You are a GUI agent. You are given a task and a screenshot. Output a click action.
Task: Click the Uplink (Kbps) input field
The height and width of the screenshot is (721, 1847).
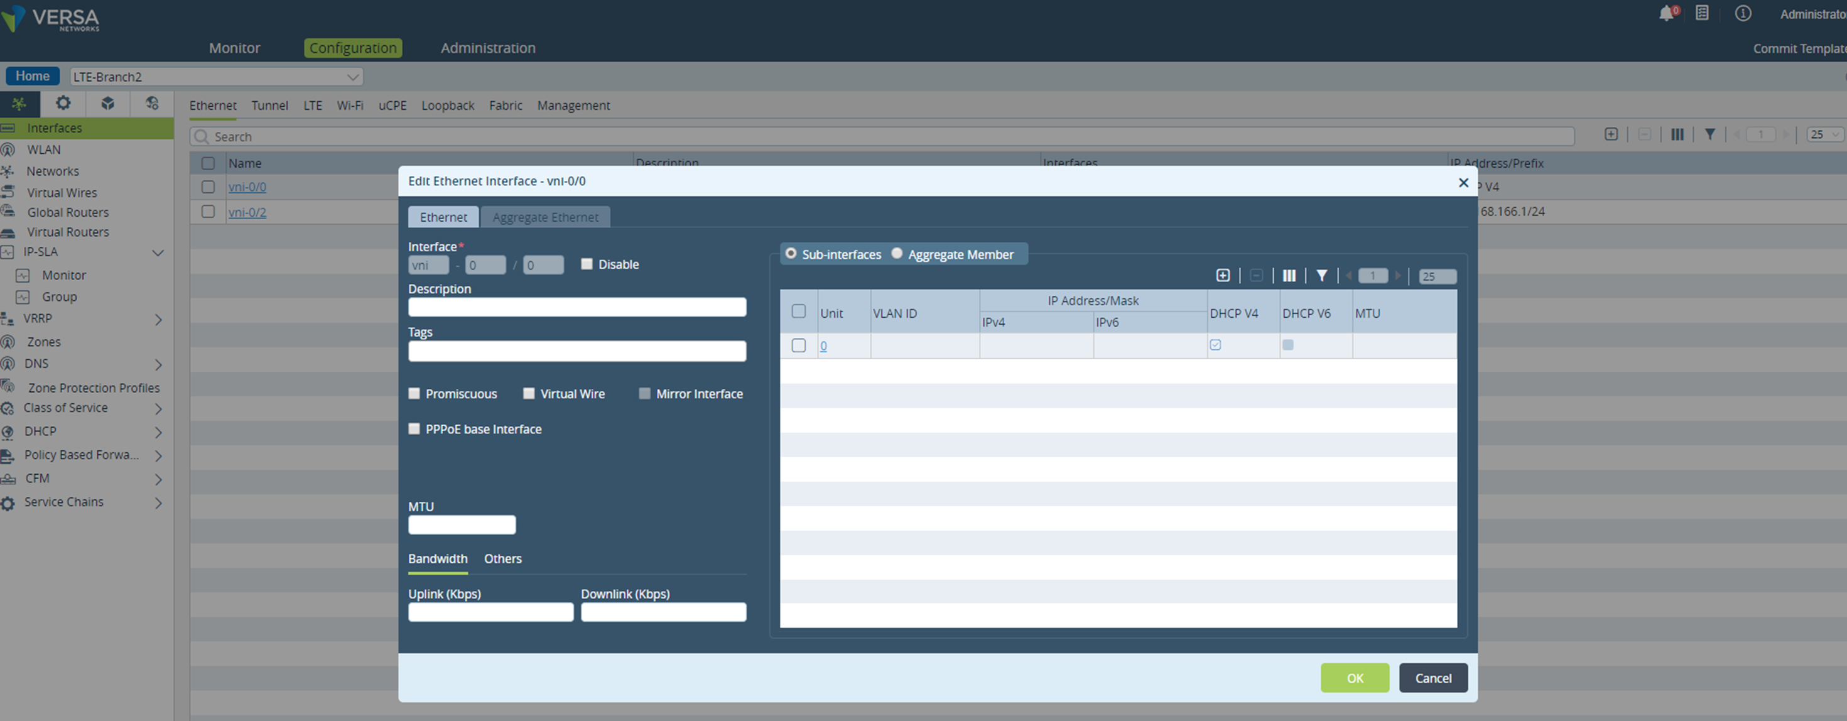pos(490,612)
